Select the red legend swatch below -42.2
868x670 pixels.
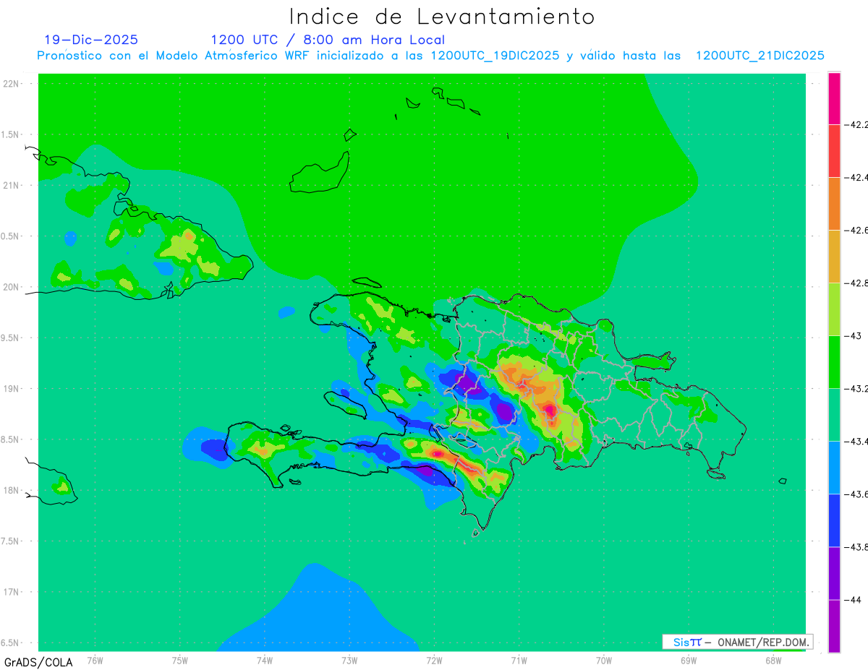834,151
